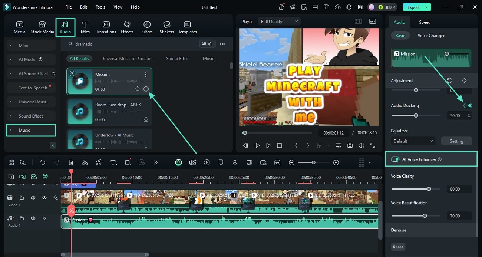Open the View menu
Image resolution: width=482 pixels, height=257 pixels.
118,7
